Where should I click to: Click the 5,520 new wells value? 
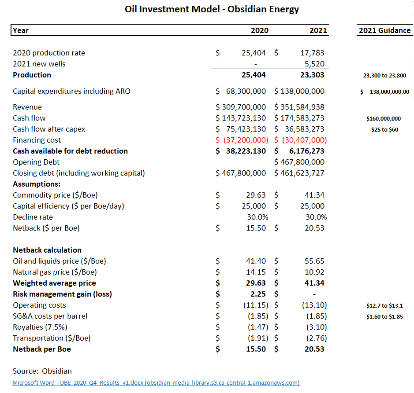tap(314, 64)
